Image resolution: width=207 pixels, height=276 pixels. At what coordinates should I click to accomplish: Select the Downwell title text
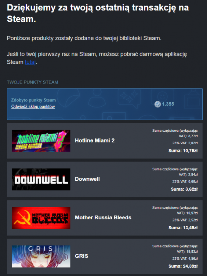[x=87, y=179]
